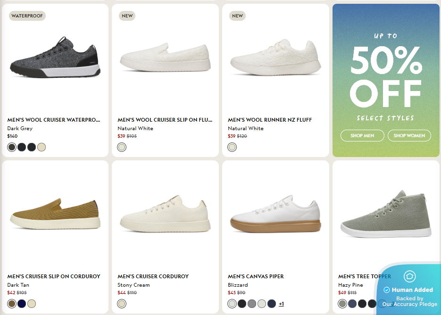Select Stony Cream swatch for Cruiser Corduroy
This screenshot has height=315, width=441.
pyautogui.click(x=122, y=304)
